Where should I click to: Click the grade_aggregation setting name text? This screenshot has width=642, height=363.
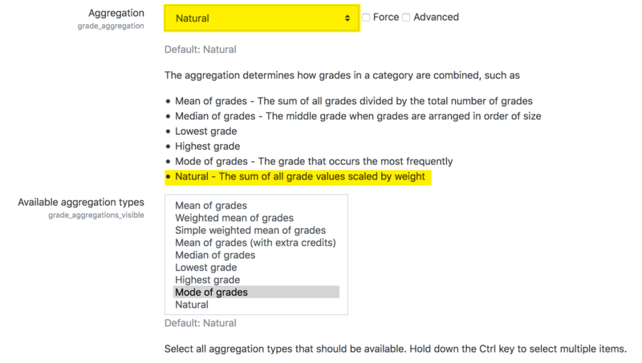111,26
